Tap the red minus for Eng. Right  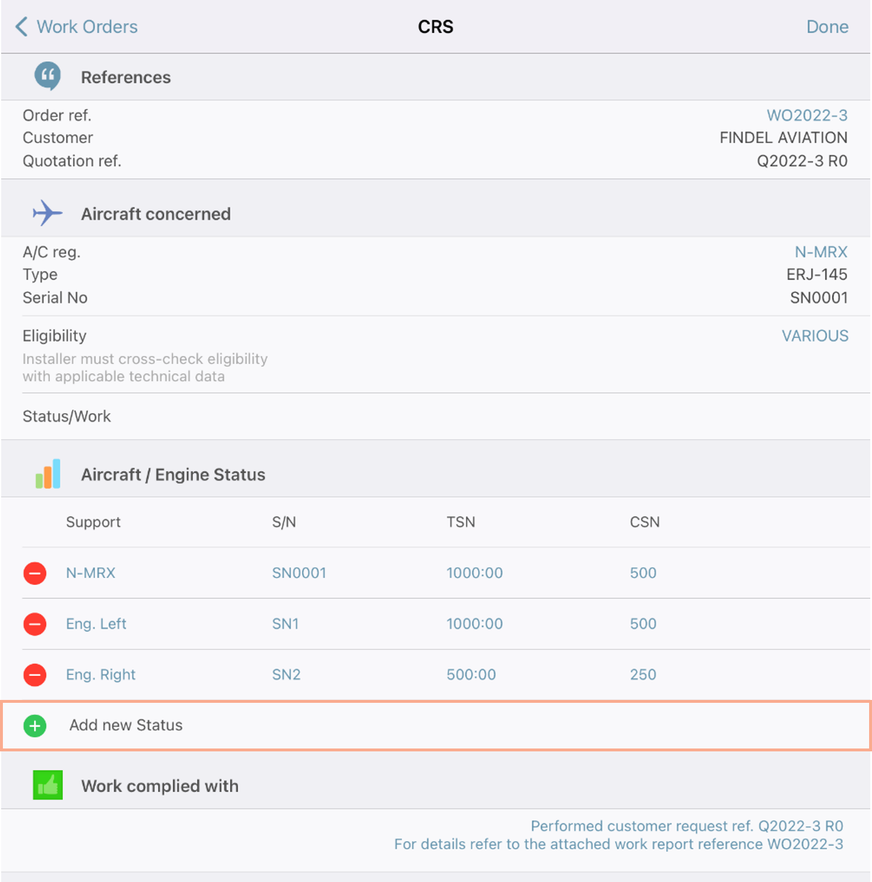click(35, 675)
